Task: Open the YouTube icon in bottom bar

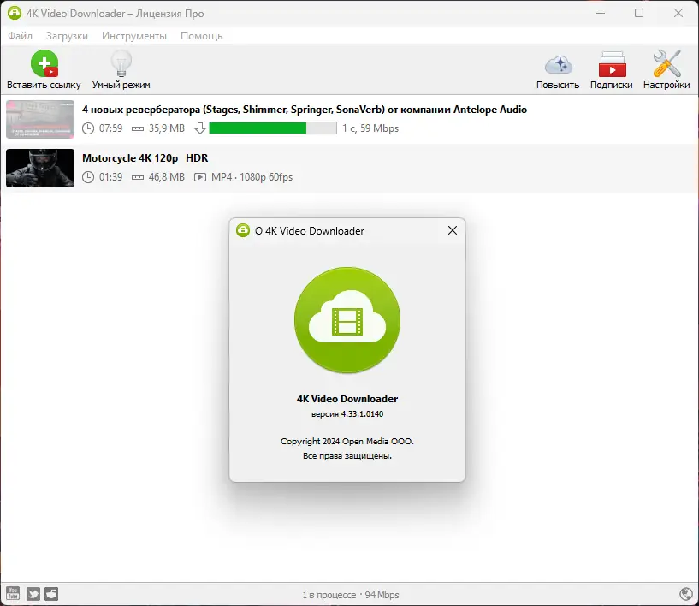Action: 14,592
